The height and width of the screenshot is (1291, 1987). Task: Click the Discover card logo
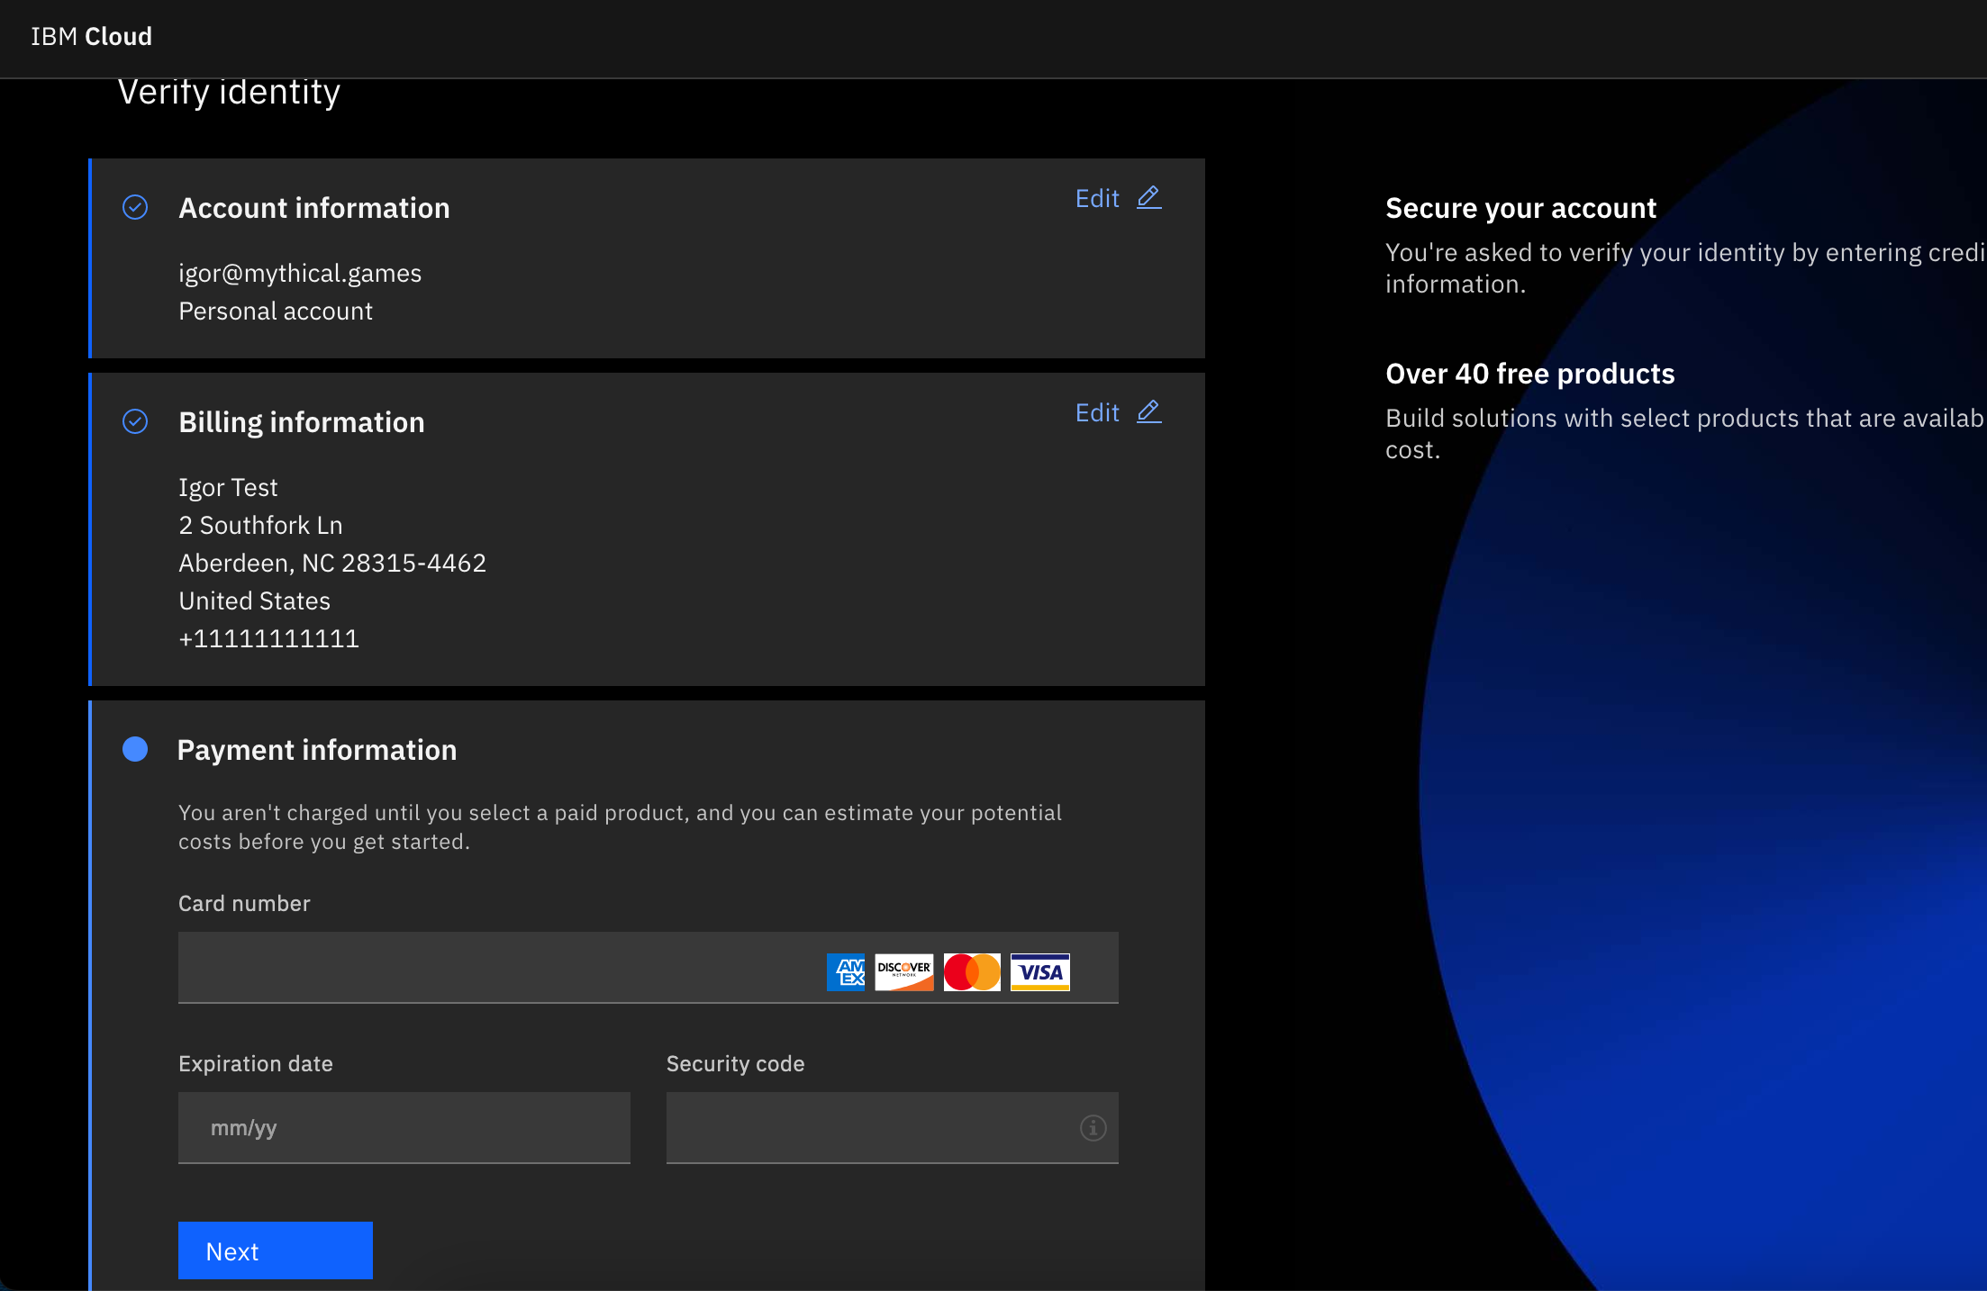[x=903, y=972]
